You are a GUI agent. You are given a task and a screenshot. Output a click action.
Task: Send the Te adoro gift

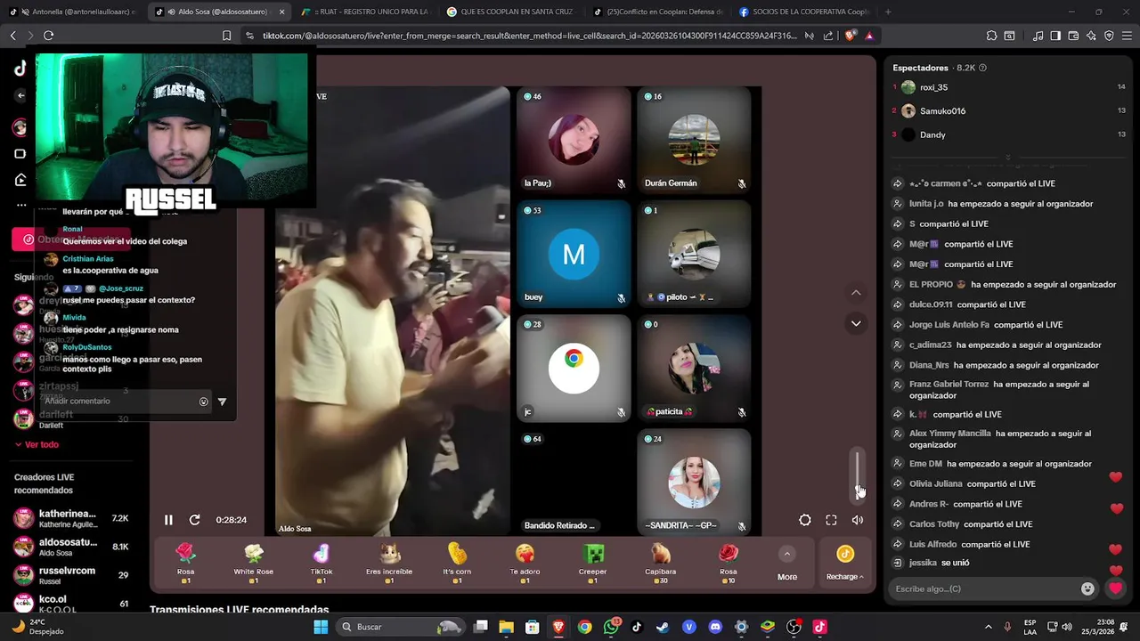coord(525,563)
